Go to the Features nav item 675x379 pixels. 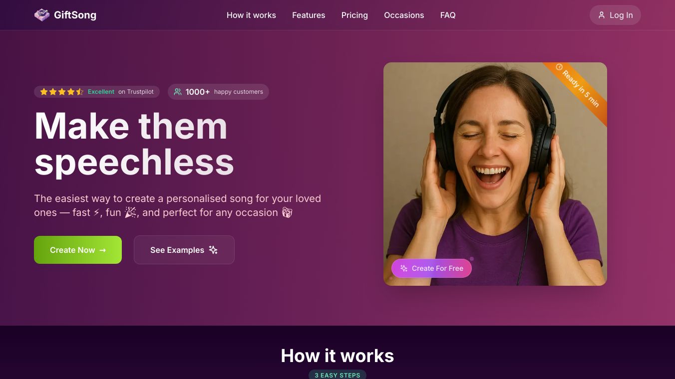309,15
